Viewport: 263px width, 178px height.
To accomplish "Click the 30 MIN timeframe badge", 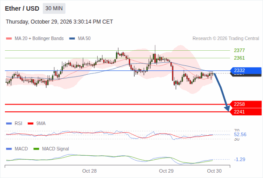I will (54, 8).
